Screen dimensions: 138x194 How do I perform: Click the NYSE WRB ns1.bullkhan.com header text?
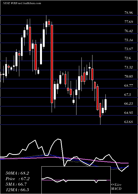click(x=22, y=3)
